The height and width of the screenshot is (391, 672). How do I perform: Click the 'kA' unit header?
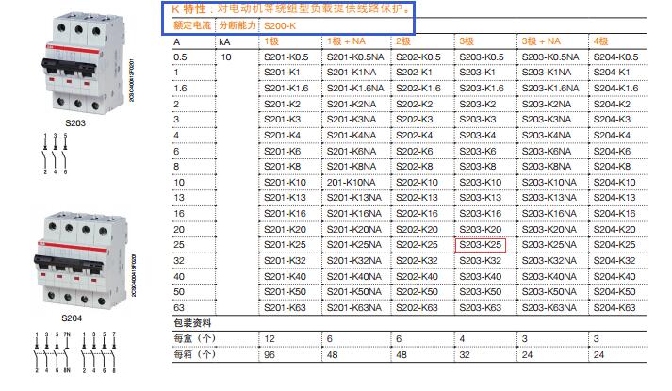click(224, 42)
